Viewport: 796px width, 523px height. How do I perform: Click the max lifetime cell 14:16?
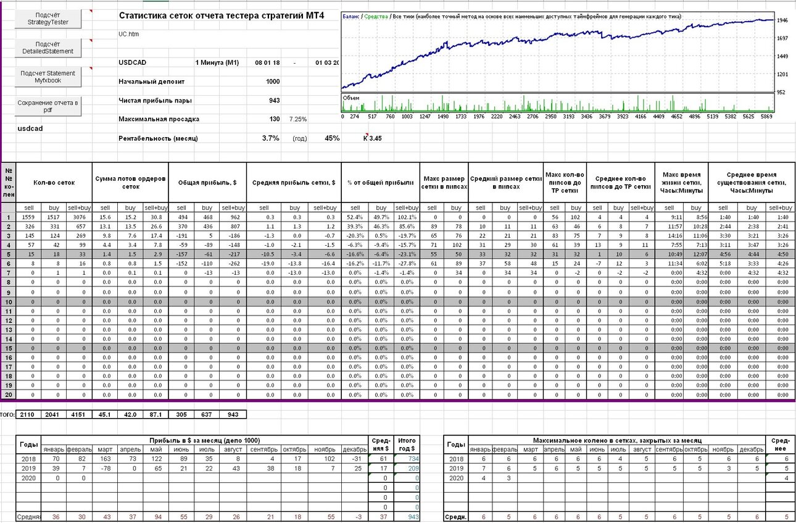(669, 236)
